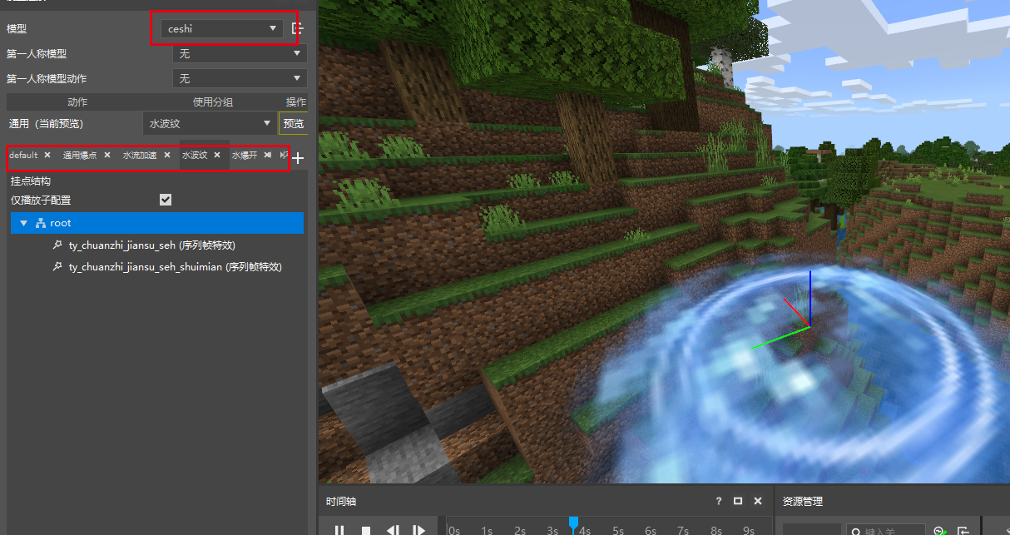Image resolution: width=1010 pixels, height=535 pixels.
Task: Open the 第一人称模型动作 dropdown
Action: point(240,78)
